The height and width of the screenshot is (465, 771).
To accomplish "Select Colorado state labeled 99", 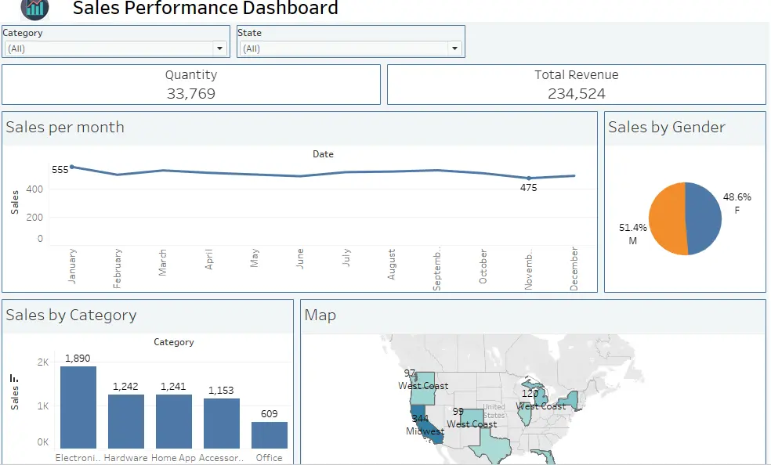I will pyautogui.click(x=472, y=417).
